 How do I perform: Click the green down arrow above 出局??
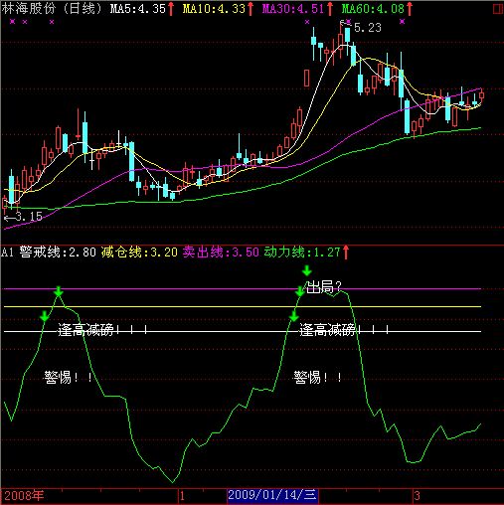(x=307, y=270)
